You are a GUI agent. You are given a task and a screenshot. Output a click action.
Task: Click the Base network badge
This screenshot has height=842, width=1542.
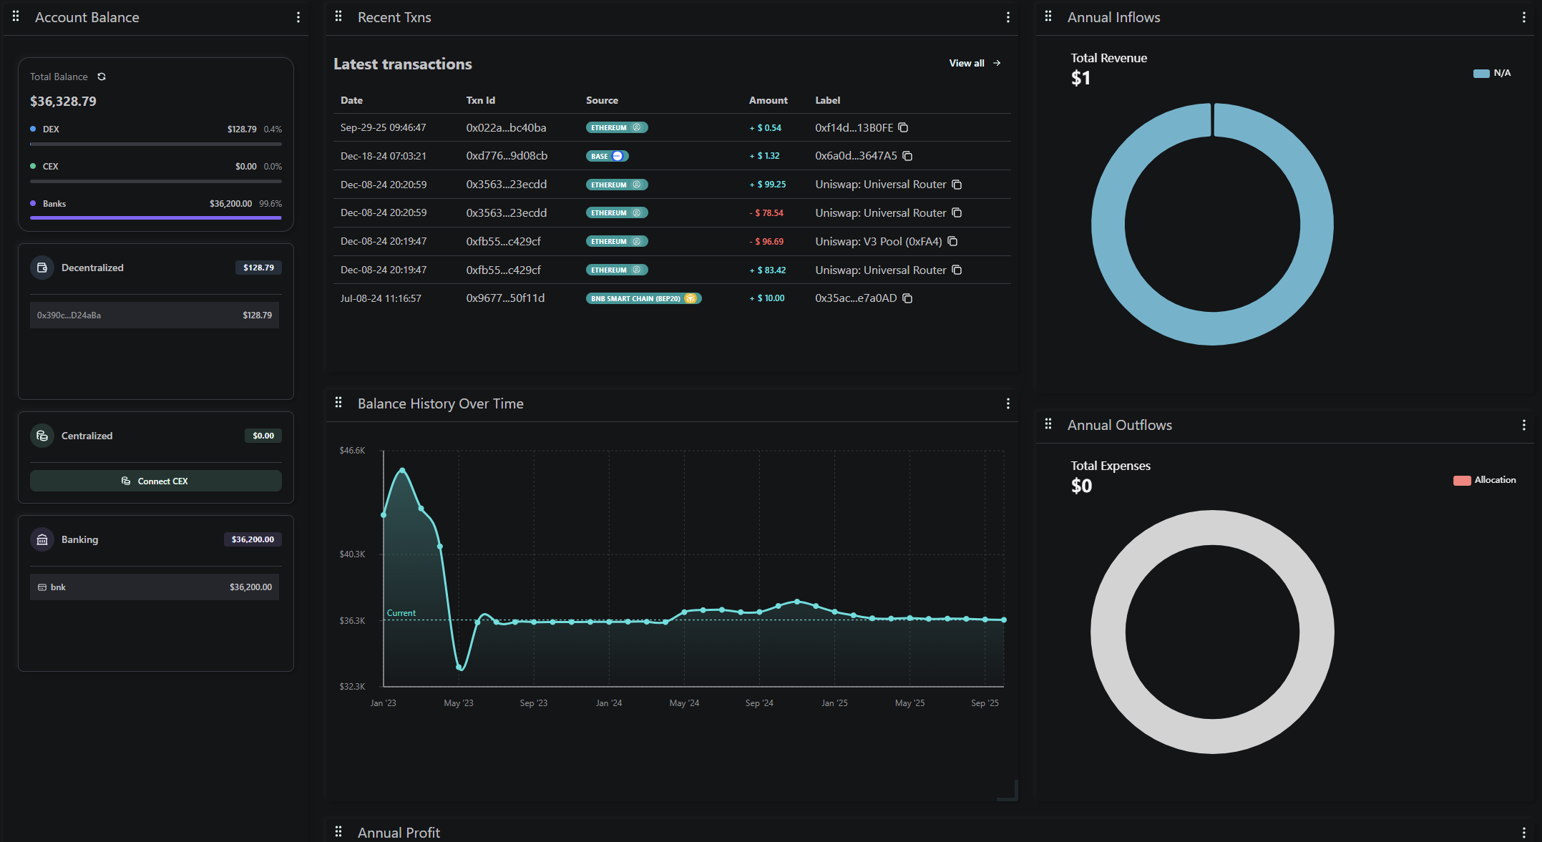click(x=607, y=156)
